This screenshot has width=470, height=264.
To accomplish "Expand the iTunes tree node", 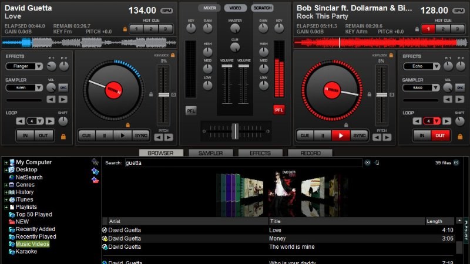I will point(6,199).
